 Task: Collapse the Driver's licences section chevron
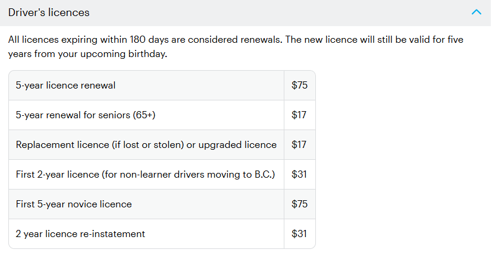pyautogui.click(x=476, y=12)
